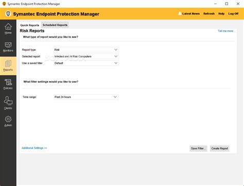Close the Symantec window
The width and height of the screenshot is (244, 186).
click(238, 4)
